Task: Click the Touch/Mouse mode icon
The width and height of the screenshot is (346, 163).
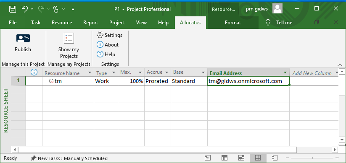Action: [x=56, y=9]
